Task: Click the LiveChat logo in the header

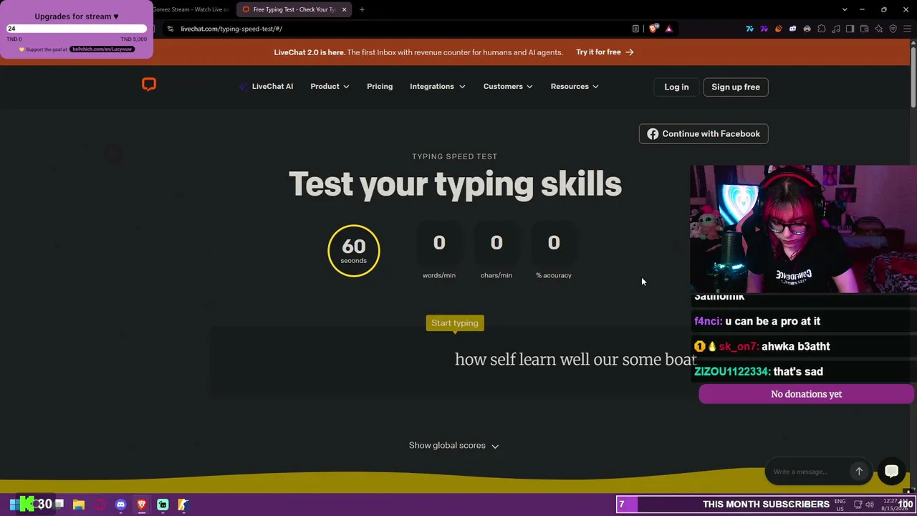Action: tap(149, 85)
